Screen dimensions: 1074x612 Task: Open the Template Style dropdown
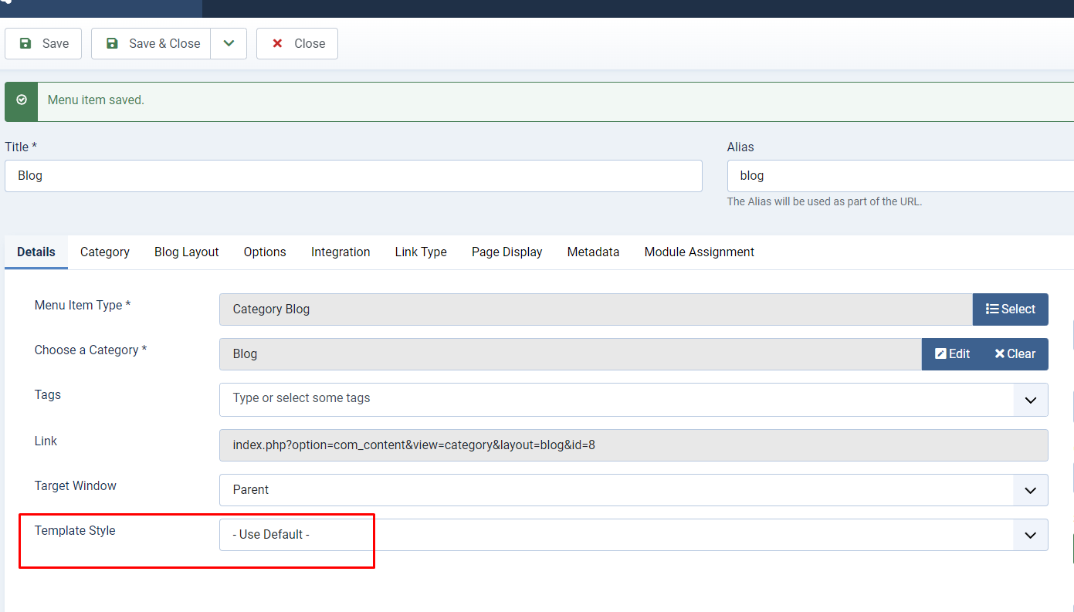(1030, 535)
